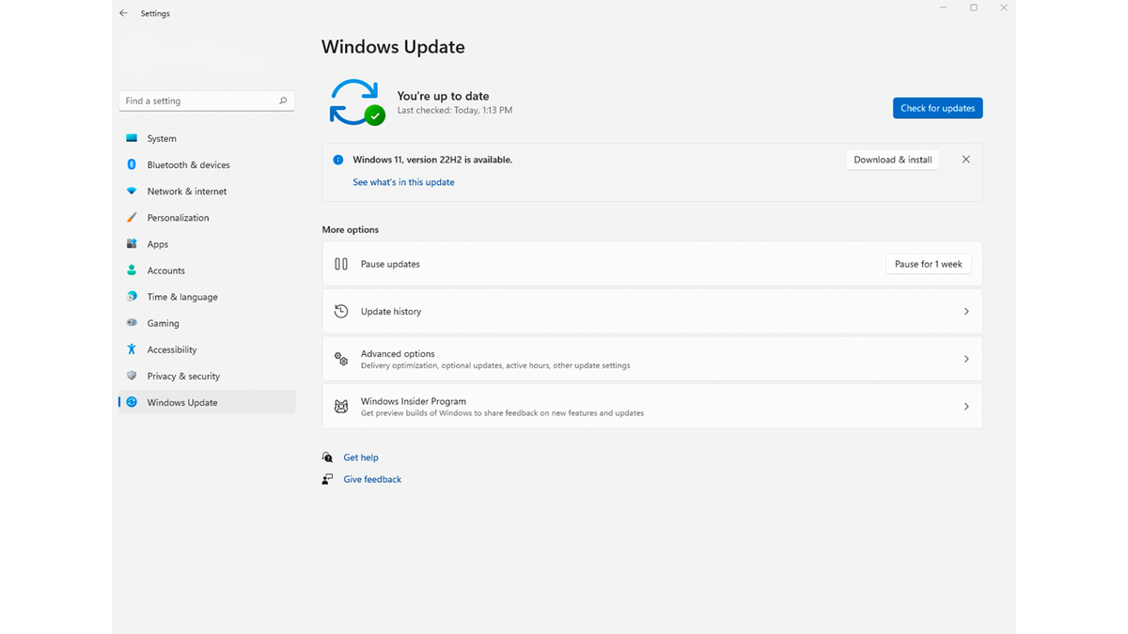
Task: Click the Find a setting search box
Action: point(207,101)
